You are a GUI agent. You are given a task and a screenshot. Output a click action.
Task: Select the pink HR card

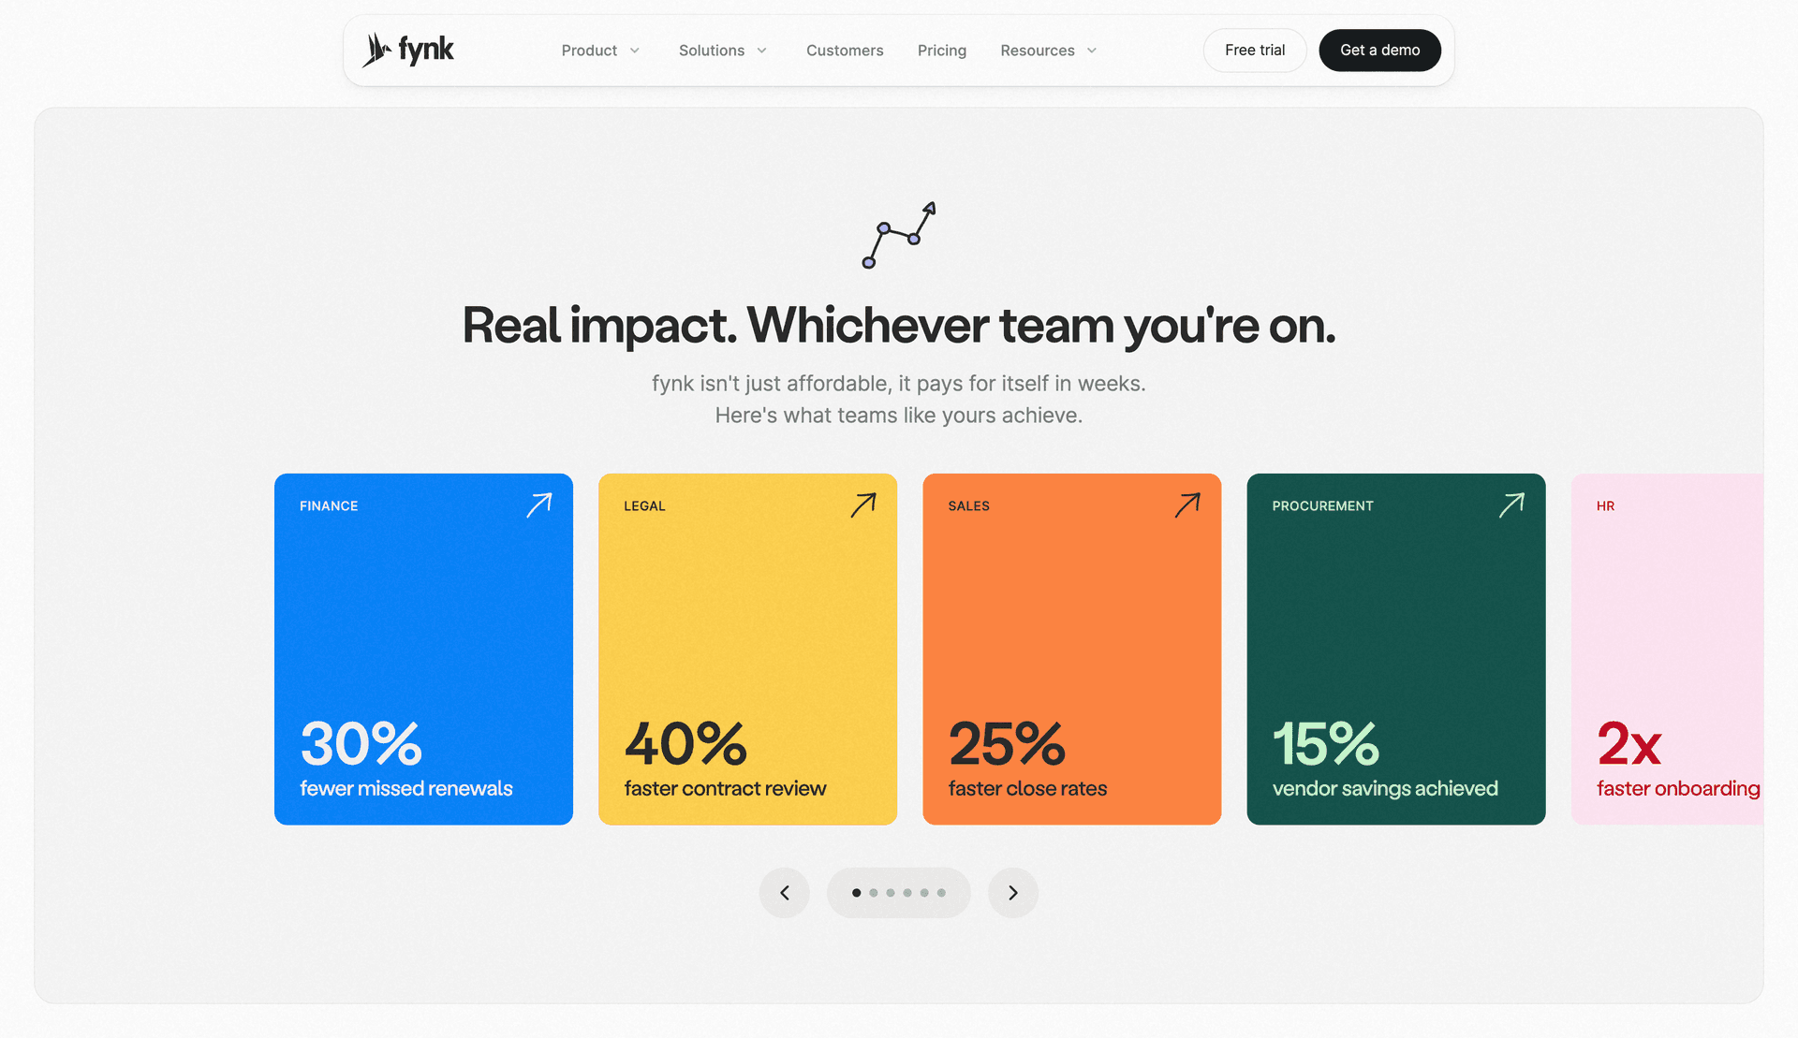coord(1676,648)
